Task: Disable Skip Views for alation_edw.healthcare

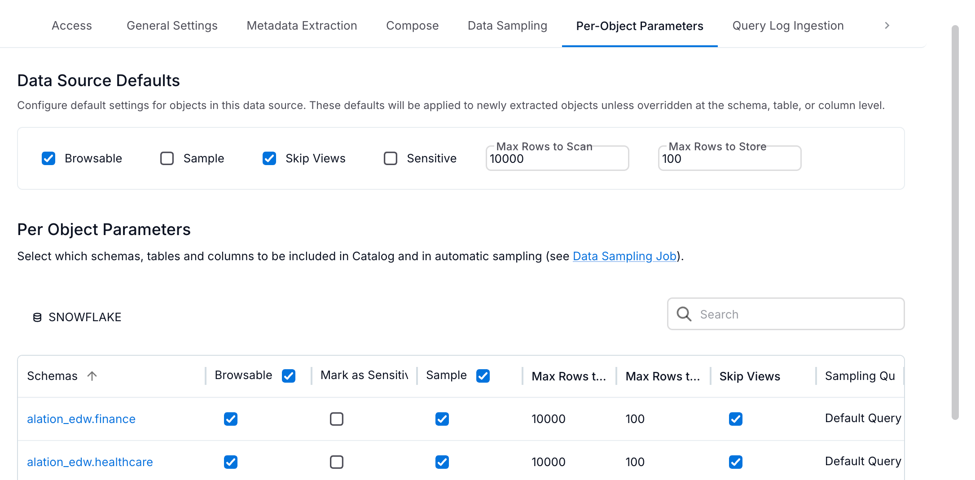Action: click(x=735, y=462)
